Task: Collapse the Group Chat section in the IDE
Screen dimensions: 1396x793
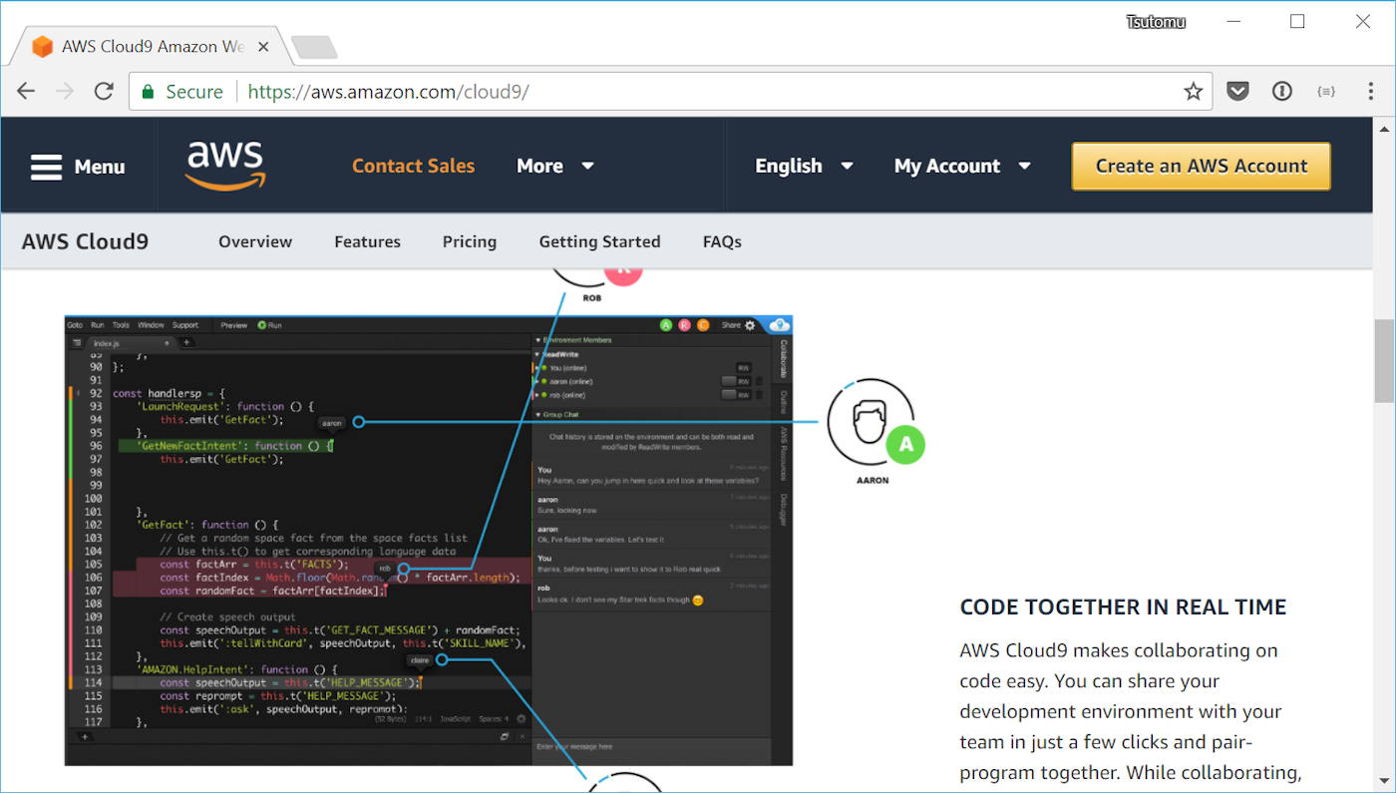Action: [x=537, y=414]
